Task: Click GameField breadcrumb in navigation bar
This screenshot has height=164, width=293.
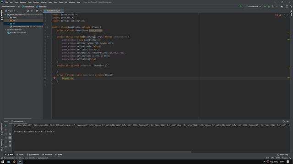Action: (42, 6)
